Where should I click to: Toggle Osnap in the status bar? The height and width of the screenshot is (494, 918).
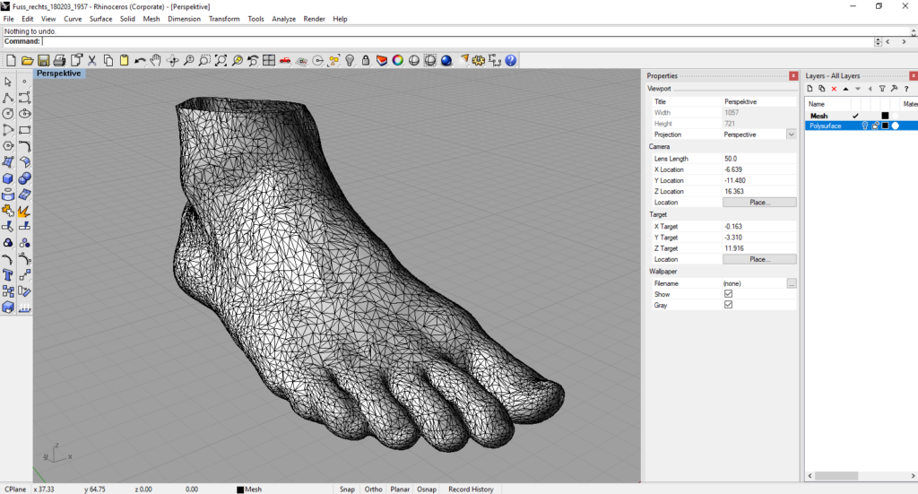click(x=427, y=490)
